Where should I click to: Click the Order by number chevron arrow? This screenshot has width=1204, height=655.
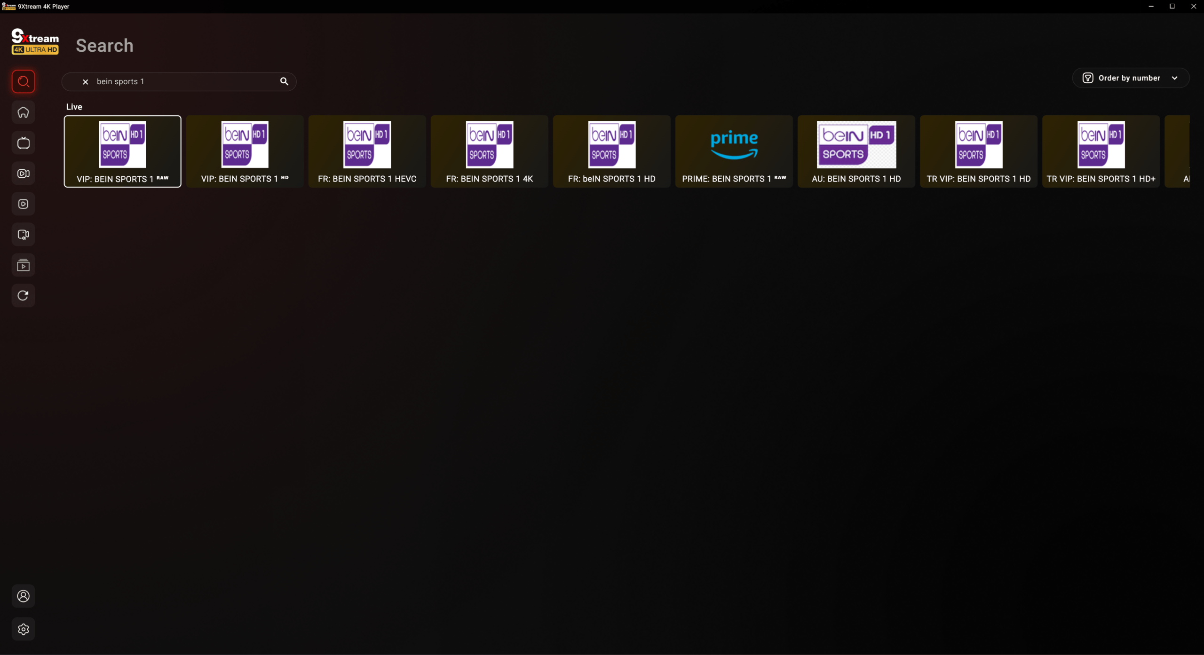[1174, 78]
